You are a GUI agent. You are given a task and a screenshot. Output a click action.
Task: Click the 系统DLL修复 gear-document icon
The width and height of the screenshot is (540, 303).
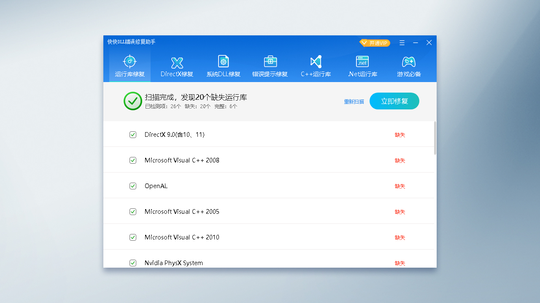tap(223, 61)
